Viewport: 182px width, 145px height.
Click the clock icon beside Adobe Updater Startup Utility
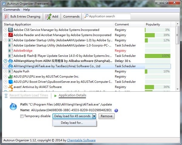(x=5, y=40)
